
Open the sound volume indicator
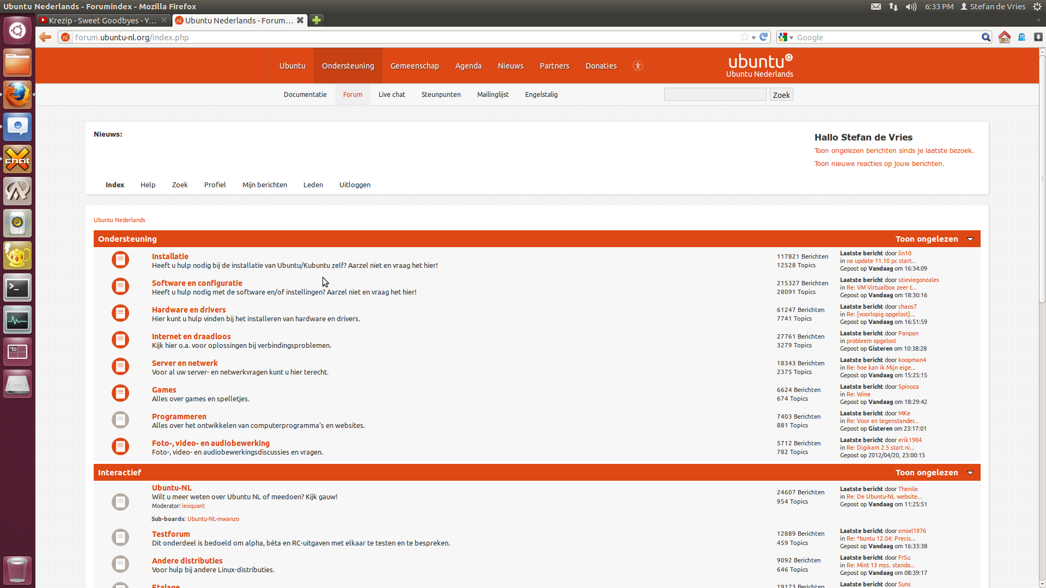click(x=911, y=7)
